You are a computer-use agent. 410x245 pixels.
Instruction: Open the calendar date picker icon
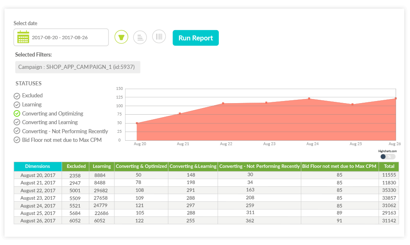(23, 37)
